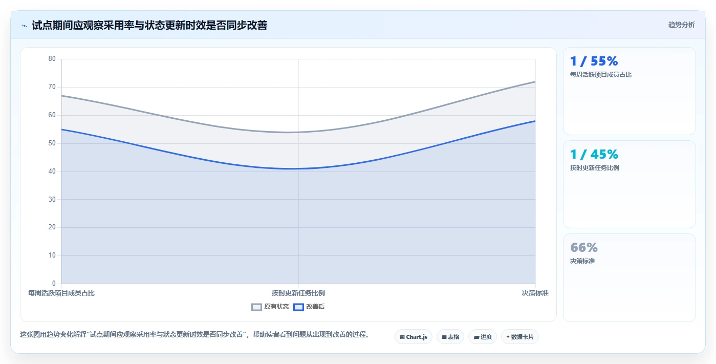
Task: Click y-axis tick value 80
Action: click(x=52, y=59)
